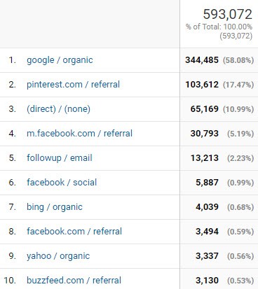Viewport: 258px width, 289px height.
Task: Click the 65,169 direct sessions value
Action: (x=205, y=109)
